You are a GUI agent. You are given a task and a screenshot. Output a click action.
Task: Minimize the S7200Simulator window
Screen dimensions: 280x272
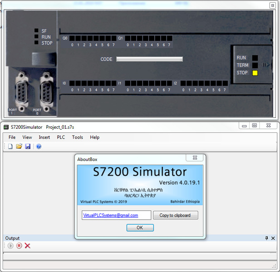point(244,126)
